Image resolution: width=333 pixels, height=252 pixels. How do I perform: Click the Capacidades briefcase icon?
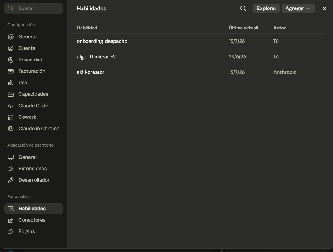tap(11, 94)
